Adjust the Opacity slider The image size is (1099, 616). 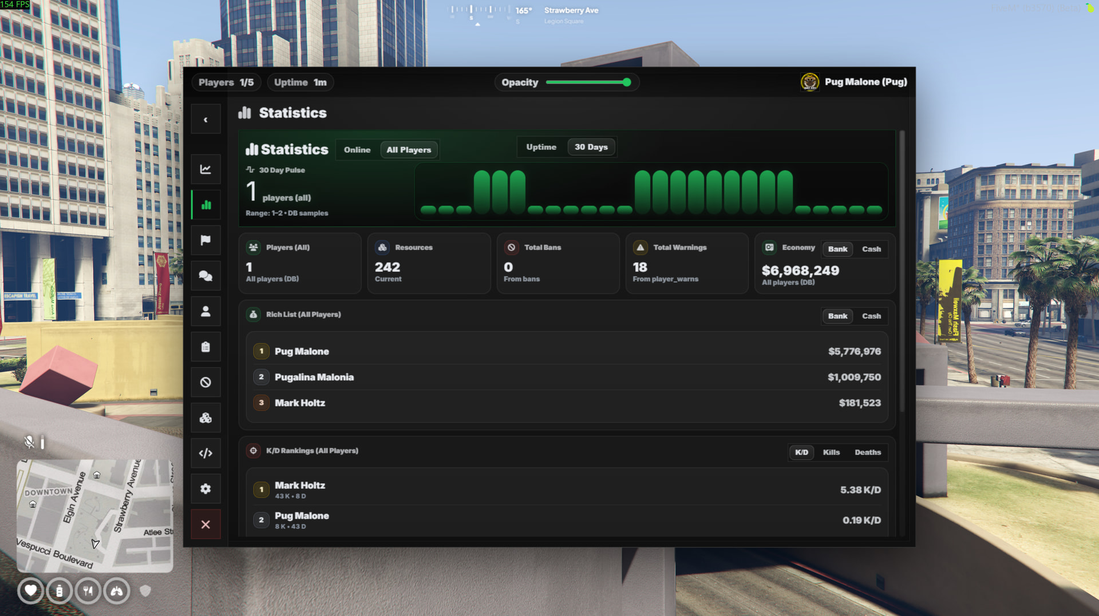pyautogui.click(x=627, y=82)
